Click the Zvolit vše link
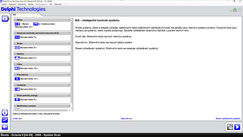This screenshot has height=137, width=243. point(17,118)
